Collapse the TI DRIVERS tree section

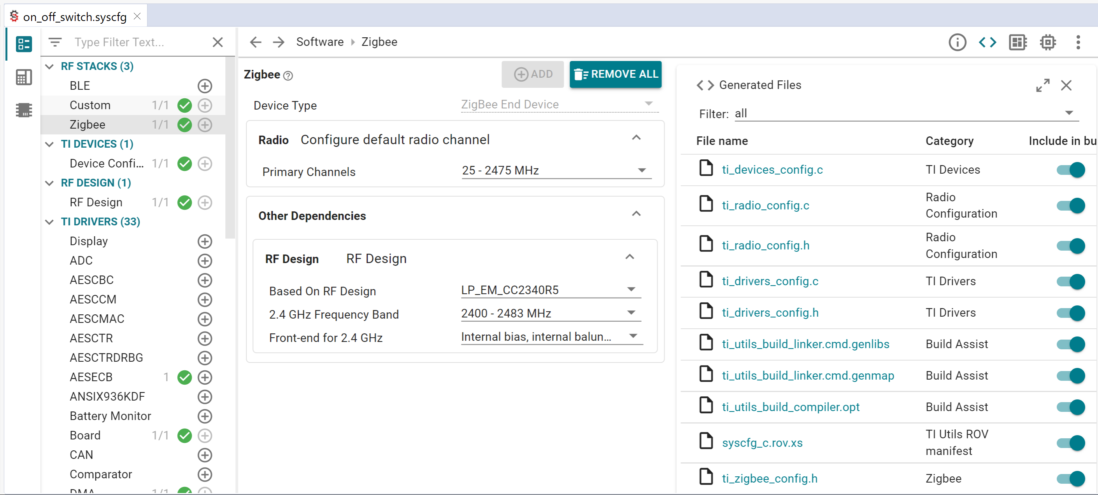click(x=49, y=222)
